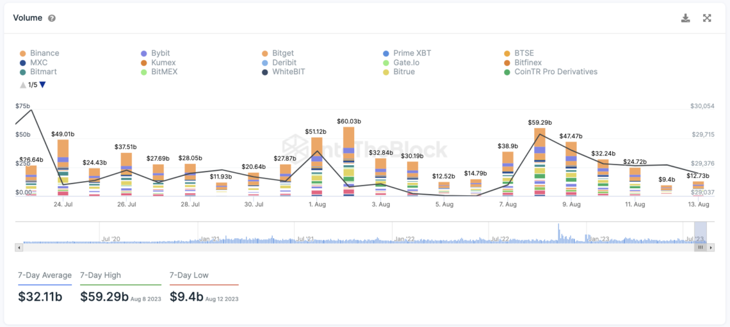Viewport: 730px width, 327px height.
Task: Click the $37.51b bar on 26 Jul
Action: (126, 175)
